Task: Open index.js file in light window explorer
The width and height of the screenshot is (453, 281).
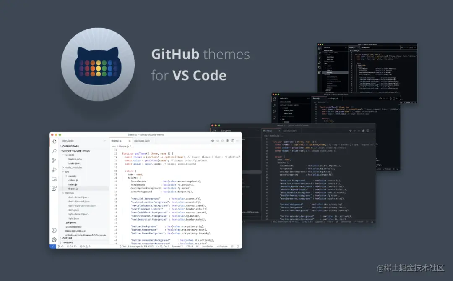Action: [73, 185]
